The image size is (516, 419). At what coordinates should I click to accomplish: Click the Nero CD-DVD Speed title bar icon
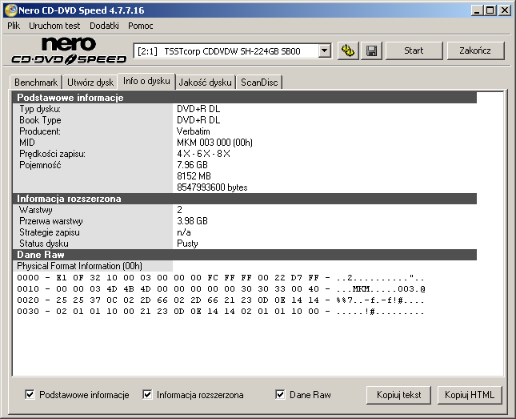pyautogui.click(x=10, y=10)
